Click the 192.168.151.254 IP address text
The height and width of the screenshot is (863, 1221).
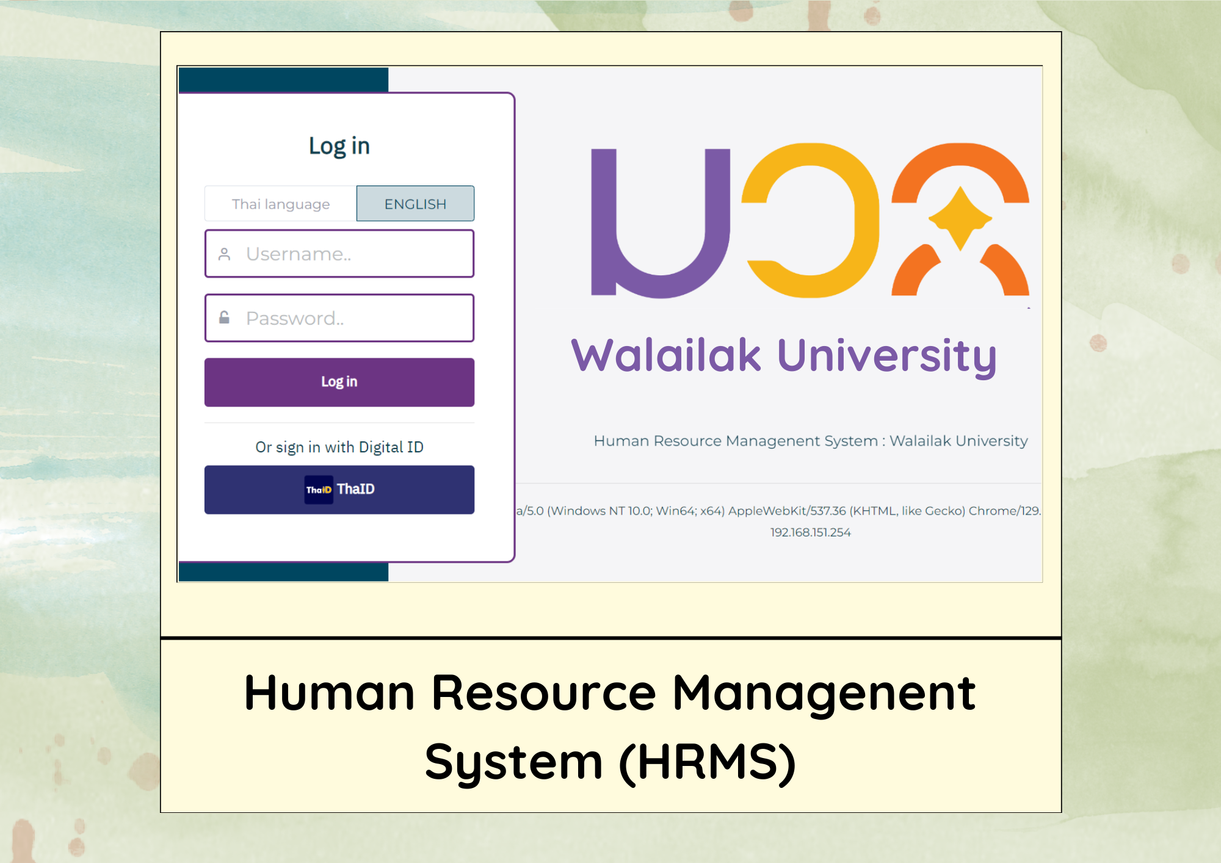point(810,532)
